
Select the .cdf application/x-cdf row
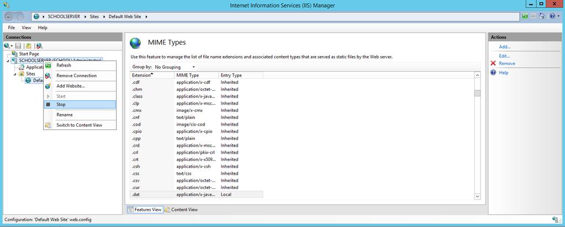[x=197, y=82]
